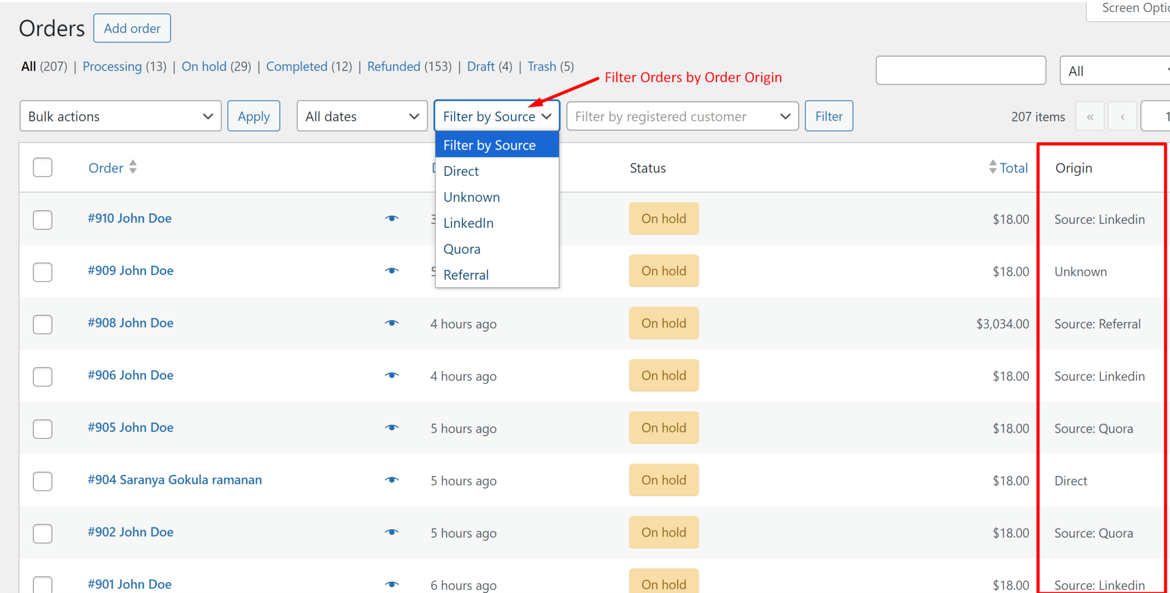Viewport: 1170px width, 593px height.
Task: Click the previous-page pagination arrow
Action: click(x=1122, y=116)
